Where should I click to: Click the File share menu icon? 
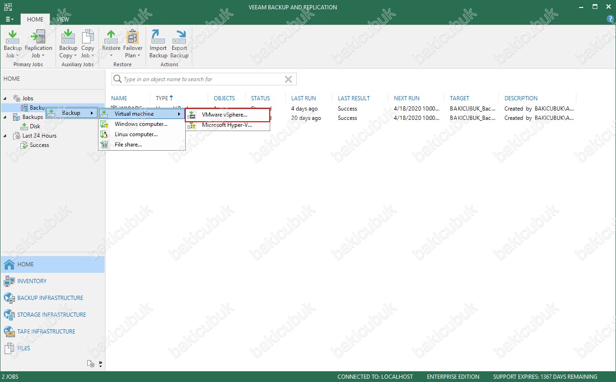pyautogui.click(x=105, y=145)
